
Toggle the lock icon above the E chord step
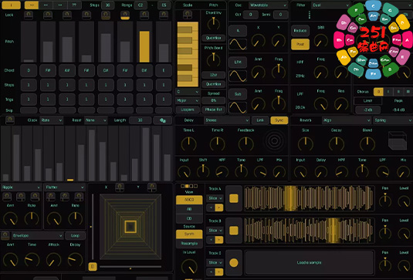click(164, 15)
